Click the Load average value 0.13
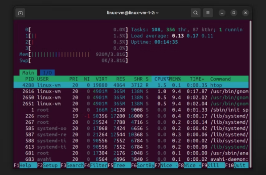Viewport: 266px width, 175px height. point(178,36)
